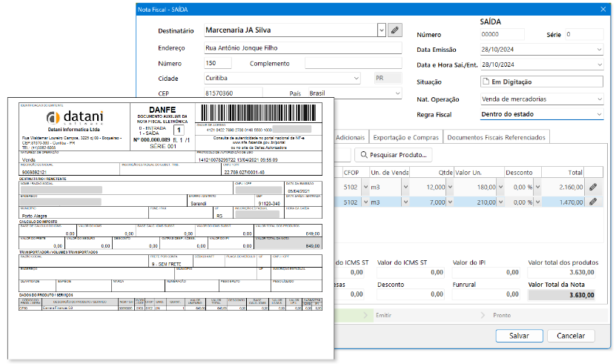616x364 pixels.
Task: Click the pencil icon on the 2.160,00 row
Action: [593, 187]
